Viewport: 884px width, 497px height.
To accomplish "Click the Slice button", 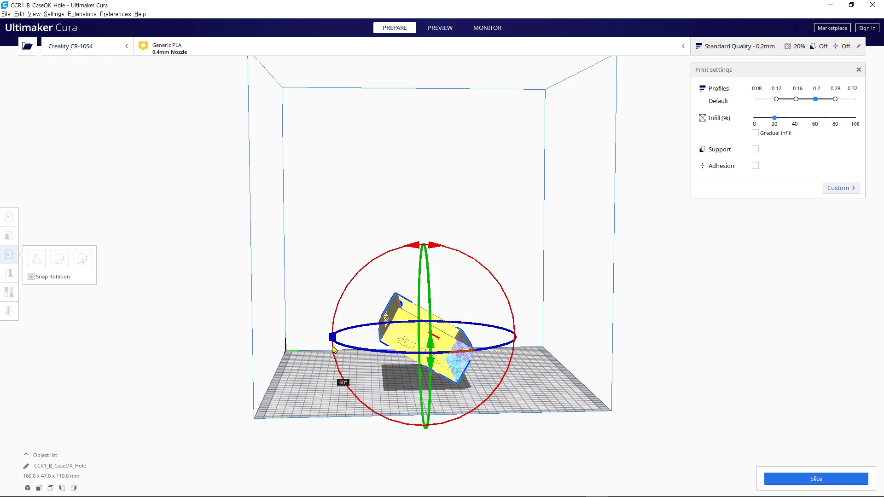I will 816,479.
